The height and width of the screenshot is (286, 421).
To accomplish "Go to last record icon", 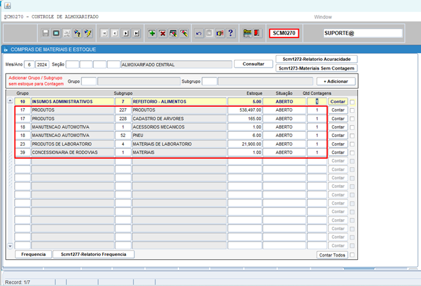I will pos(136,33).
